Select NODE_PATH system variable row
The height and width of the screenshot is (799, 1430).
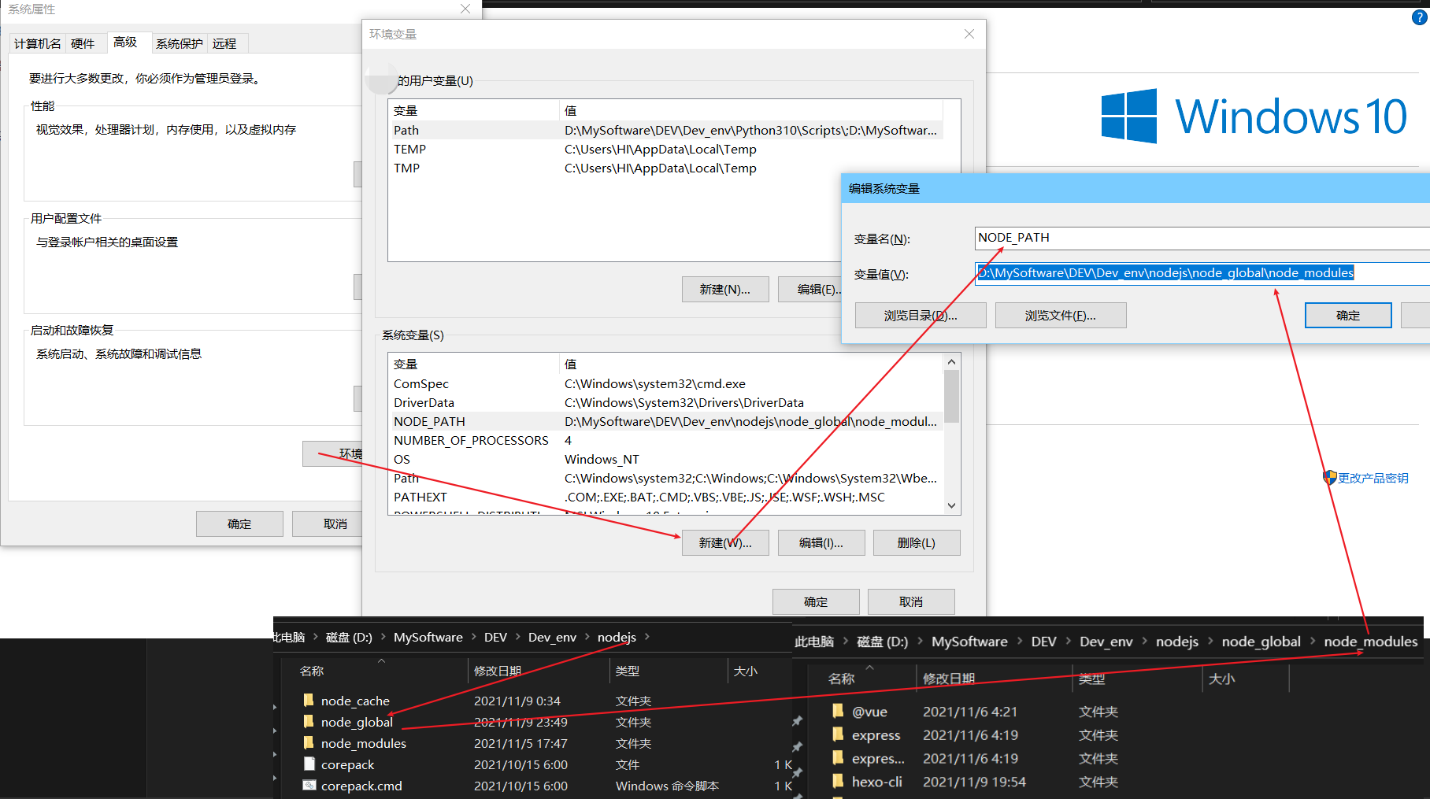tap(666, 421)
